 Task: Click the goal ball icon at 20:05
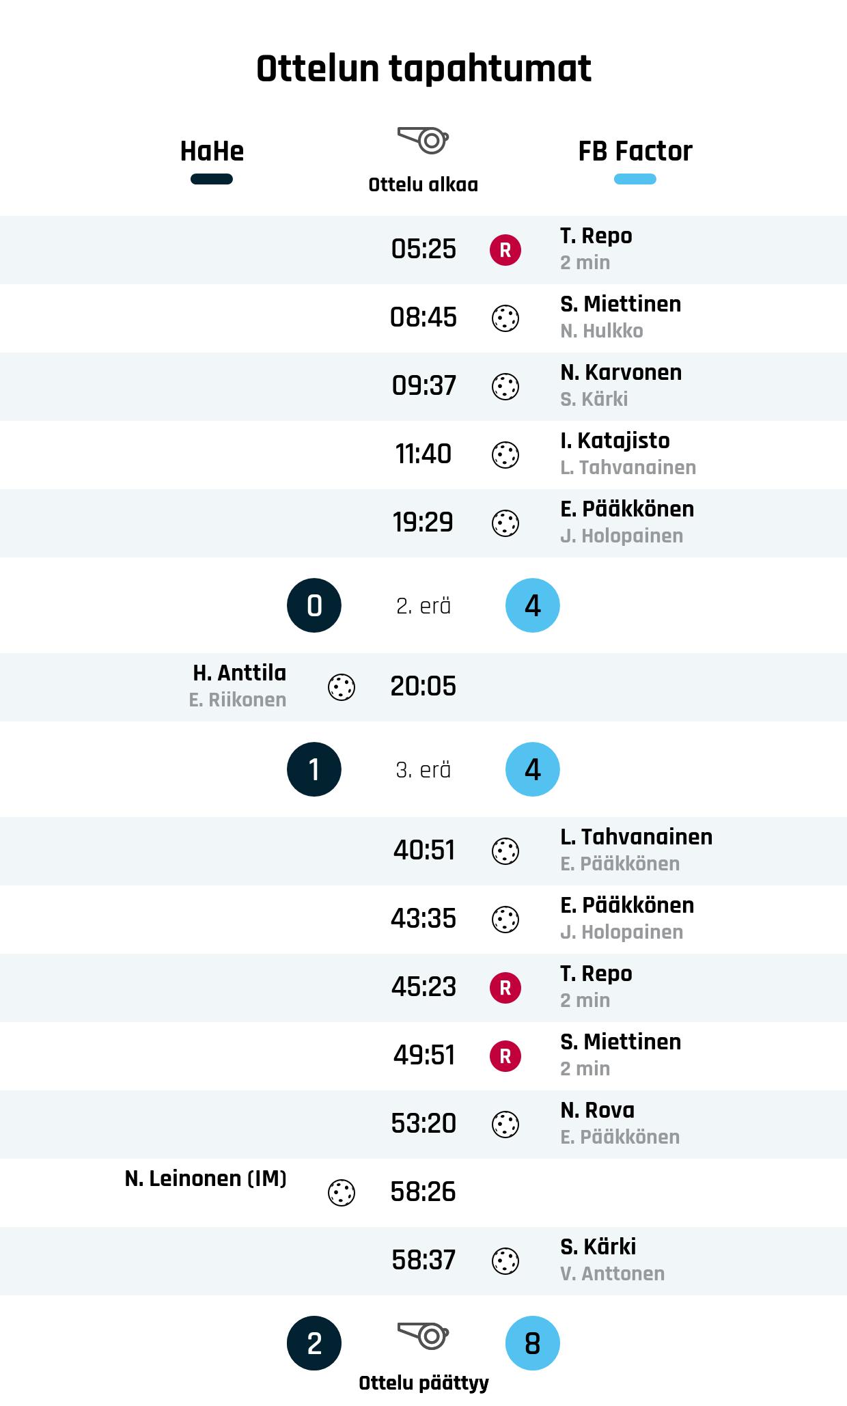[342, 687]
